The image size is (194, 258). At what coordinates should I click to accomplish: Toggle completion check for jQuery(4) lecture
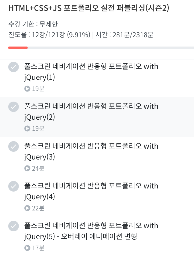pos(13,186)
